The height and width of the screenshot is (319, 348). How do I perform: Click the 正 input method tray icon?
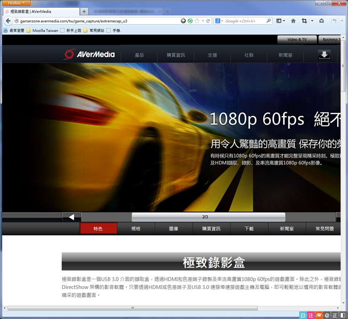[x=335, y=315]
